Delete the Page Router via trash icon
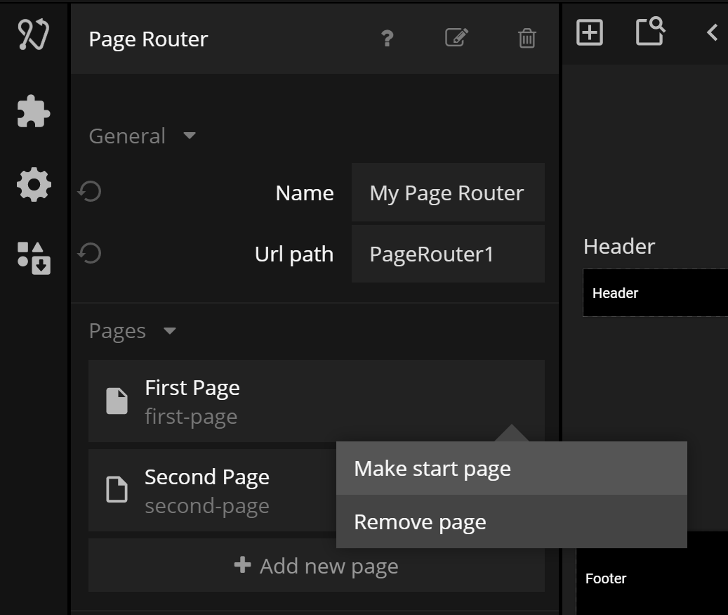Image resolution: width=728 pixels, height=615 pixels. [527, 38]
